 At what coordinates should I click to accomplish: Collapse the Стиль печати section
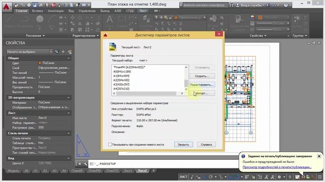[69, 133]
